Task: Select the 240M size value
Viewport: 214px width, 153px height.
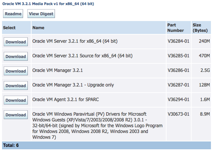Action: [204, 41]
